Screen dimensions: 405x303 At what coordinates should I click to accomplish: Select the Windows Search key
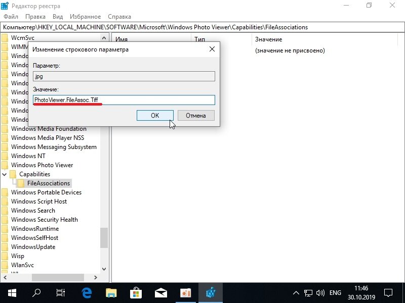[x=33, y=211]
